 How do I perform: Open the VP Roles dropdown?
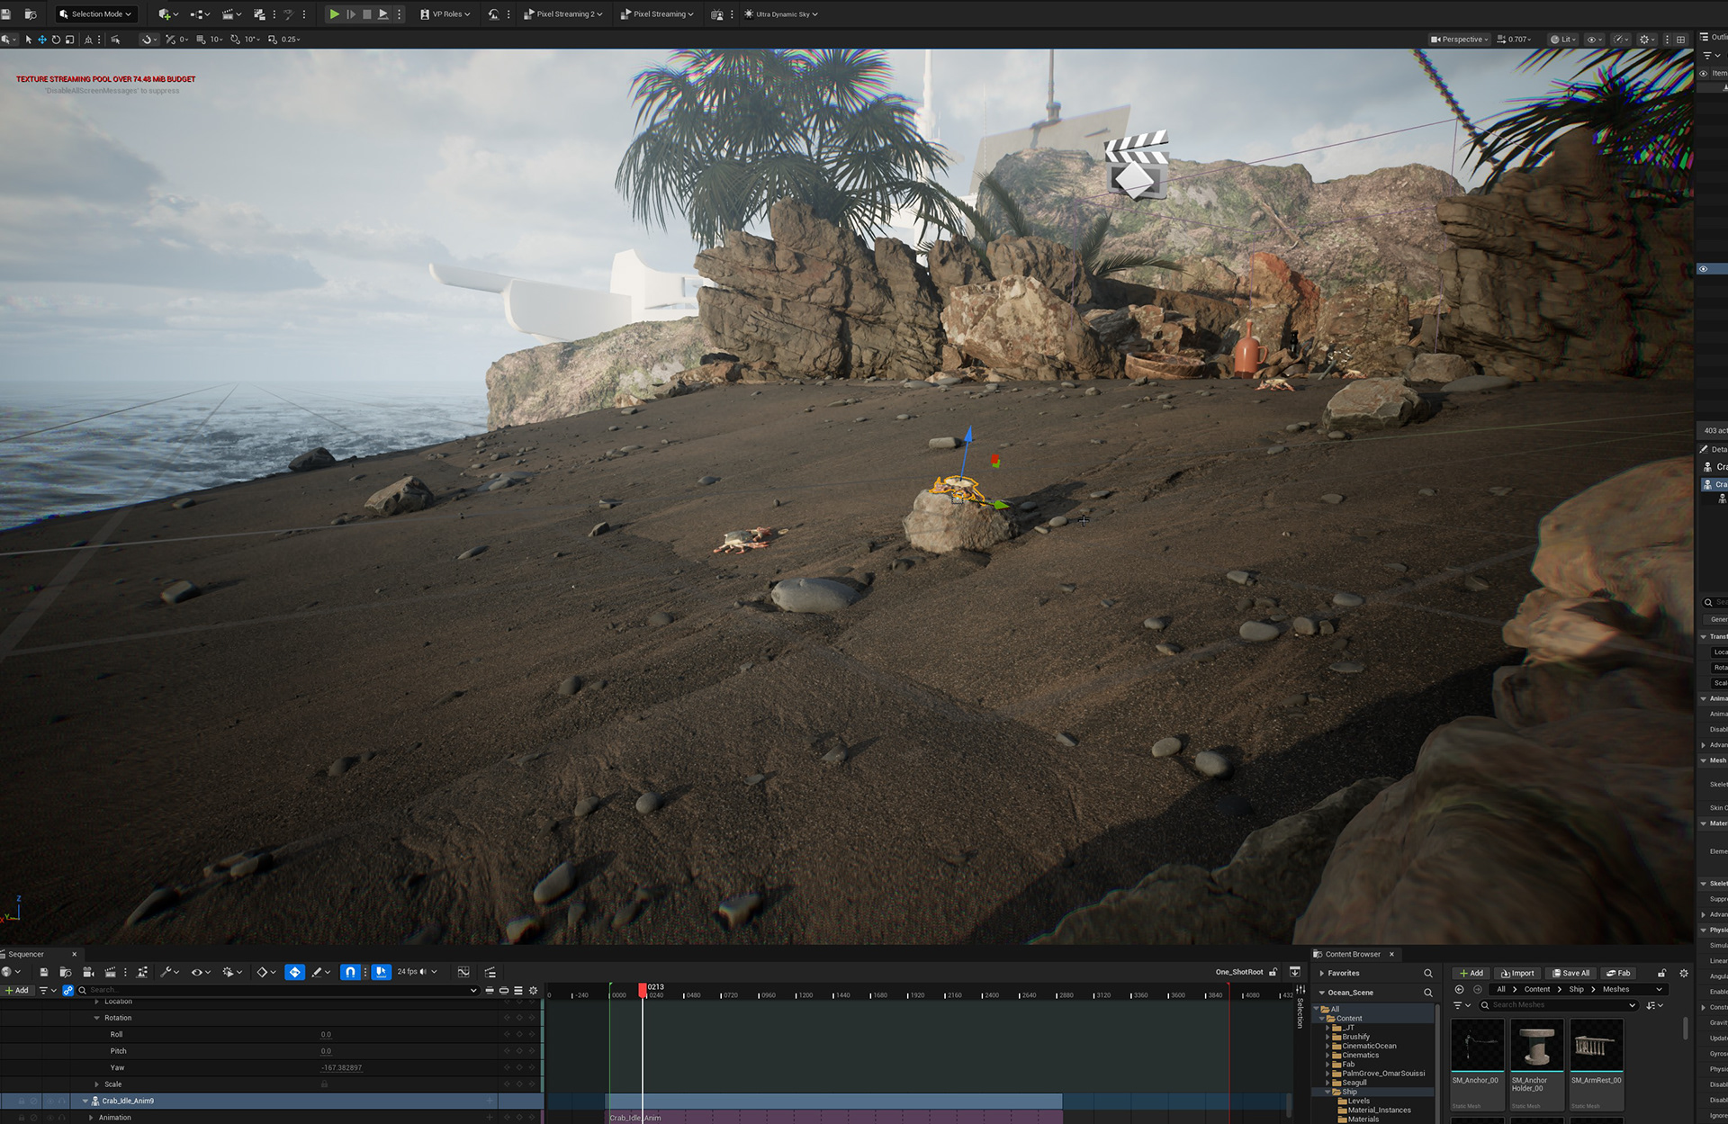click(445, 14)
